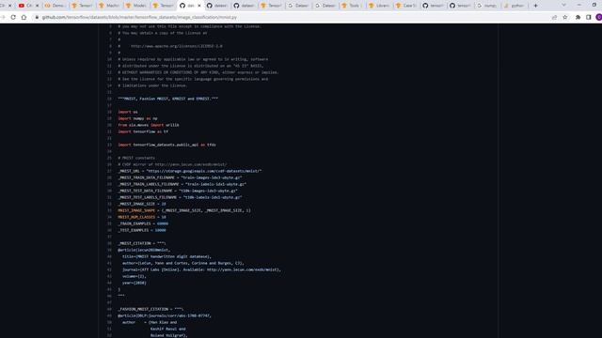Click the _FASHION_MNIST_CITATION line
This screenshot has height=338, width=602.
point(150,309)
